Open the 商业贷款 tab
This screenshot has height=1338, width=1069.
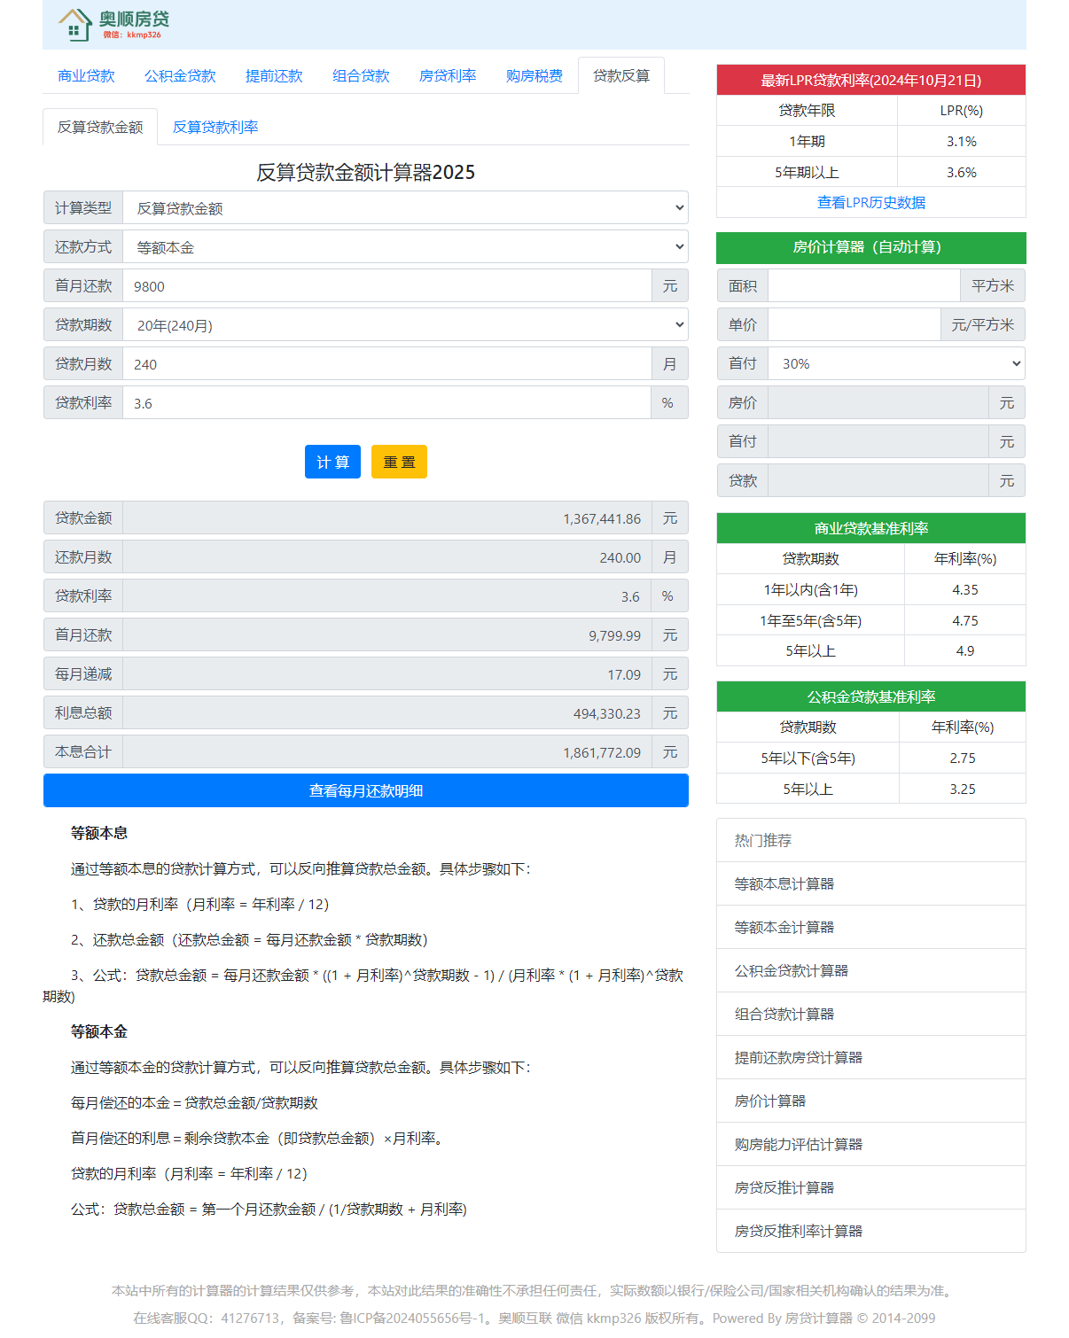(x=86, y=76)
